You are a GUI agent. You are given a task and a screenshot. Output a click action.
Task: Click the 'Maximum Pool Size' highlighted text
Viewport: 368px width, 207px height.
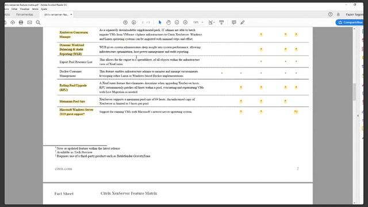coord(72,101)
